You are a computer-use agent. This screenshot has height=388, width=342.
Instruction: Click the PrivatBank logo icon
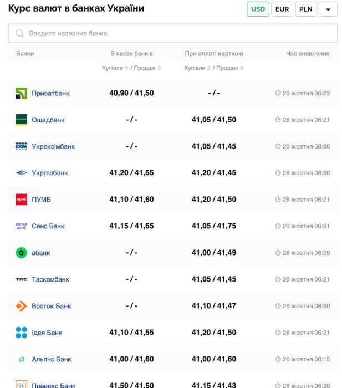21,93
